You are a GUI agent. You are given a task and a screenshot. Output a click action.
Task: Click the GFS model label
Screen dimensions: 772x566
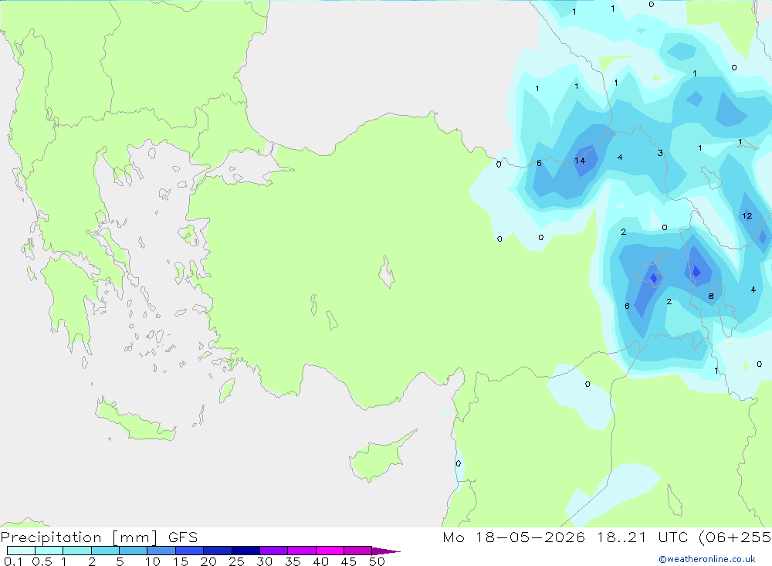click(183, 537)
